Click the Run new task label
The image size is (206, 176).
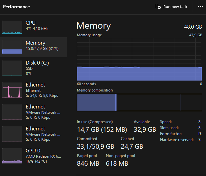point(175,7)
